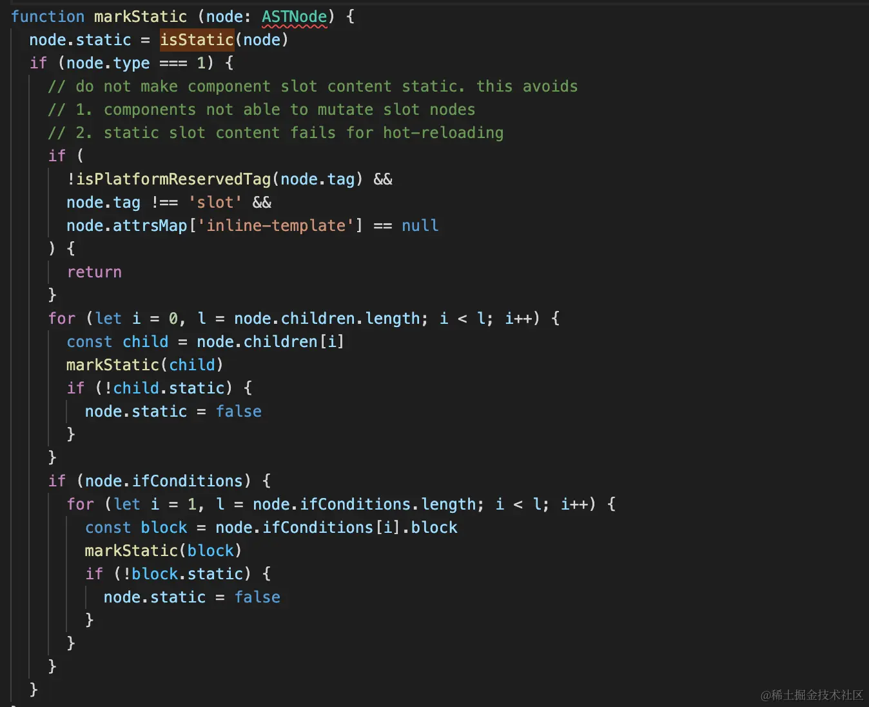This screenshot has height=707, width=869.
Task: Click 'node.children.length' in the for loop
Action: 327,318
